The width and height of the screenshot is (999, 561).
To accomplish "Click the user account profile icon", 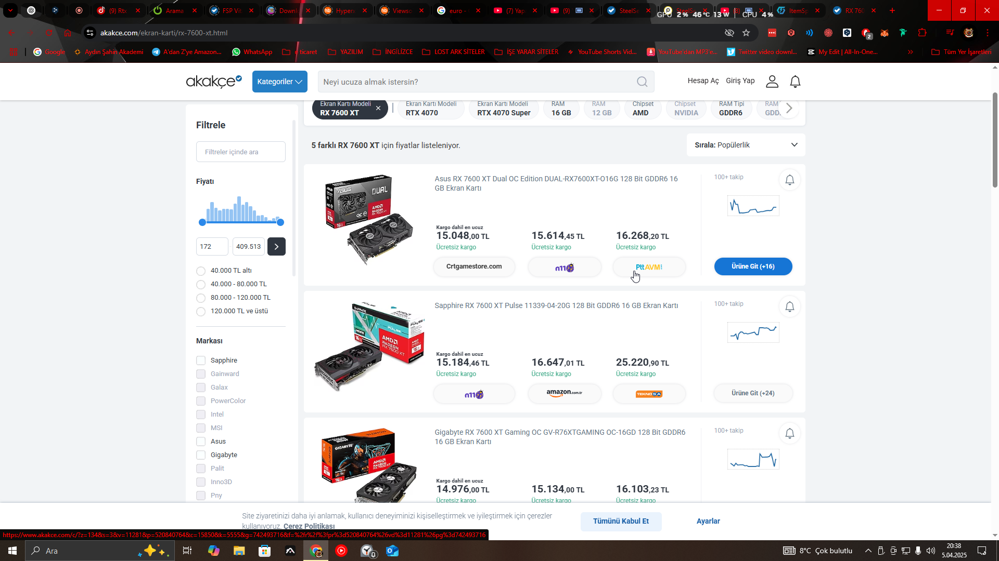I will point(772,82).
